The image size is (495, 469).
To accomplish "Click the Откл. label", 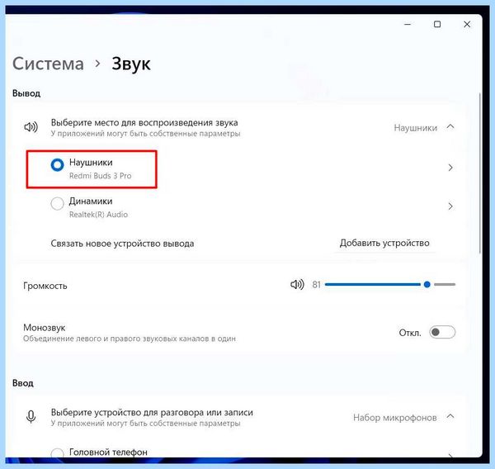I will pyautogui.click(x=410, y=333).
